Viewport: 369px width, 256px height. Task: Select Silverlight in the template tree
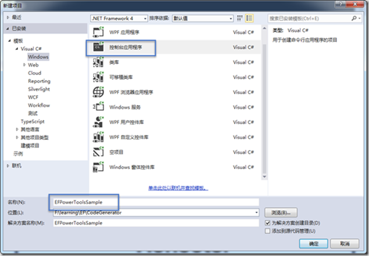[39, 89]
